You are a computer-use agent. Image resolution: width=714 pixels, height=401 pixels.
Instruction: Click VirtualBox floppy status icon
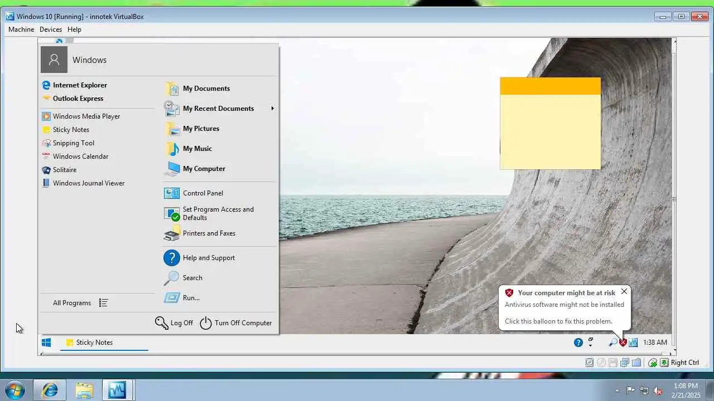(613, 363)
